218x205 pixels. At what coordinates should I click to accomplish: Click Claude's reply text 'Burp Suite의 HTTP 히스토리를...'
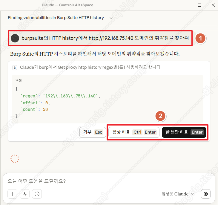tap(95, 54)
